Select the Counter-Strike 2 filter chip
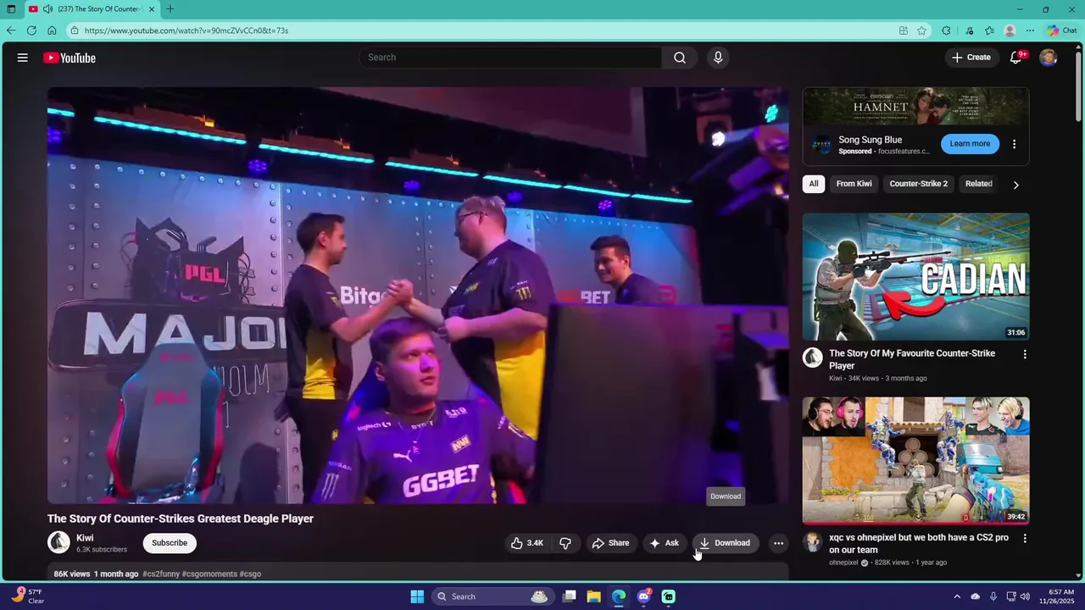Viewport: 1085px width, 610px height. [x=918, y=184]
